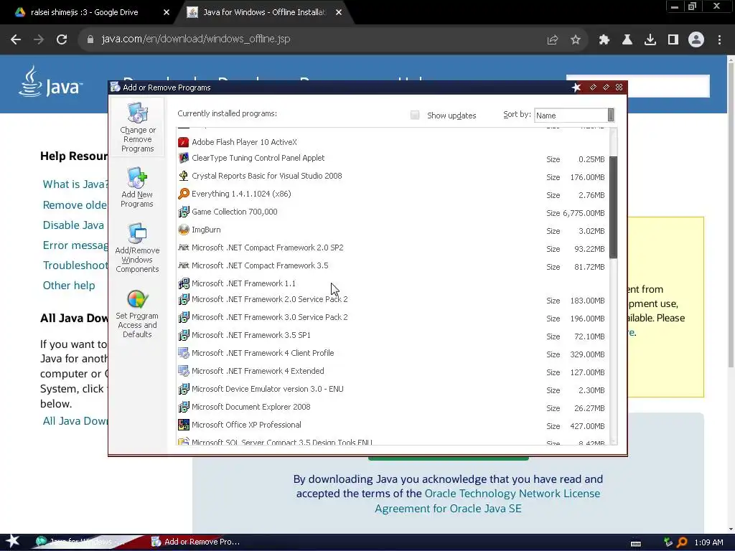
Task: Click 427.00MB size value
Action: pos(587,426)
